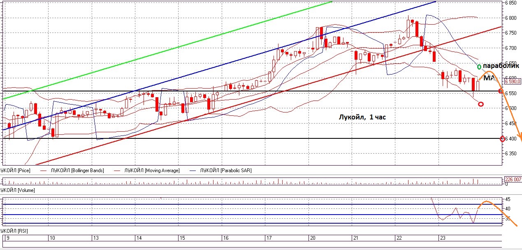This screenshot has width=522, height=250.
Task: Click the 6 350 price axis label
Action: 510,154
